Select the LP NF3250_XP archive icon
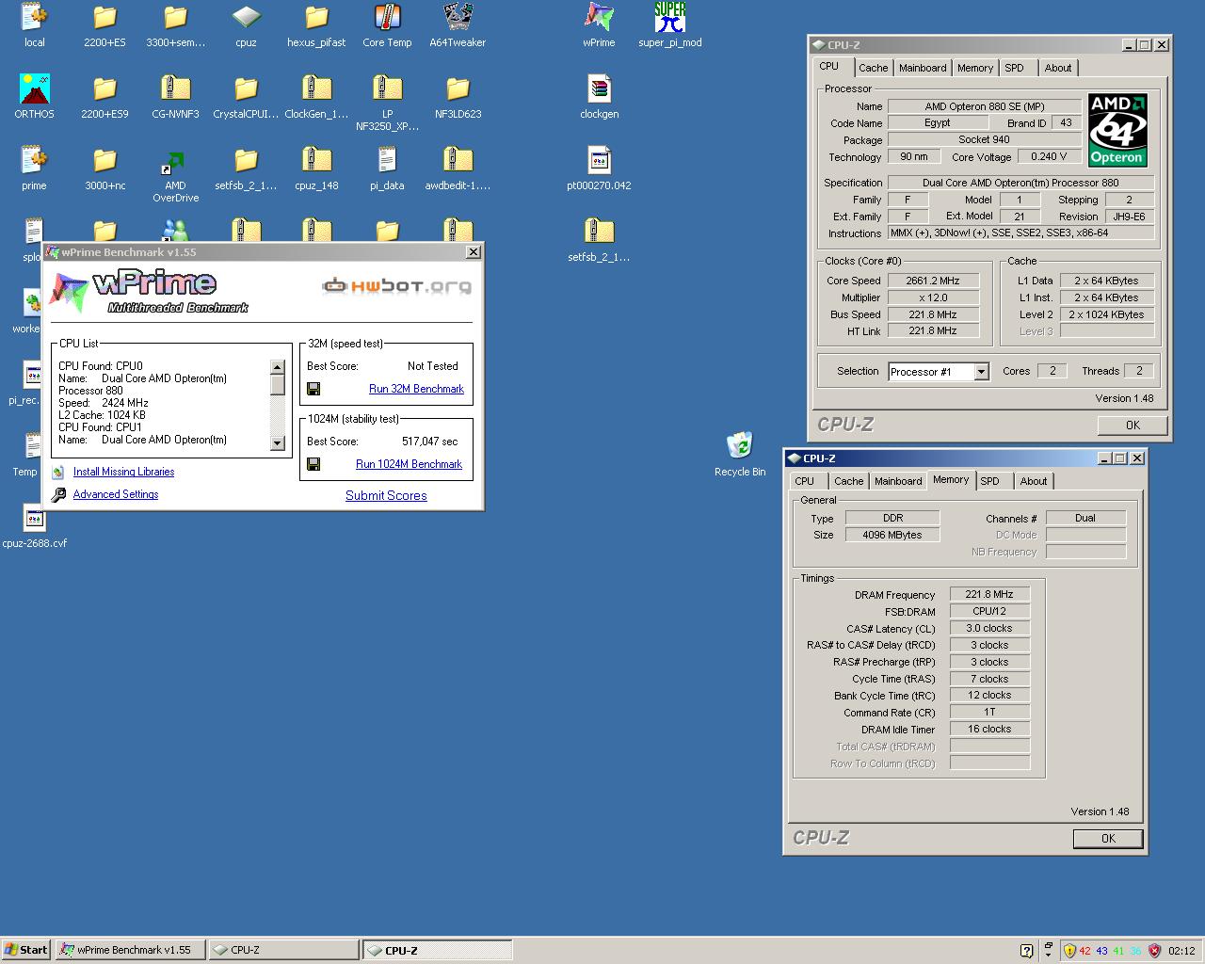 click(387, 103)
